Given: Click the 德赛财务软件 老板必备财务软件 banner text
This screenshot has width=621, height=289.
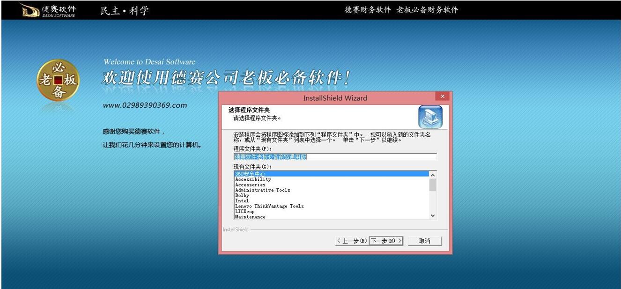Looking at the screenshot, I should (401, 10).
